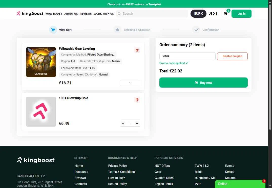The width and height of the screenshot is (272, 188).
Task: Open Privacy Policy link
Action: click(x=117, y=166)
